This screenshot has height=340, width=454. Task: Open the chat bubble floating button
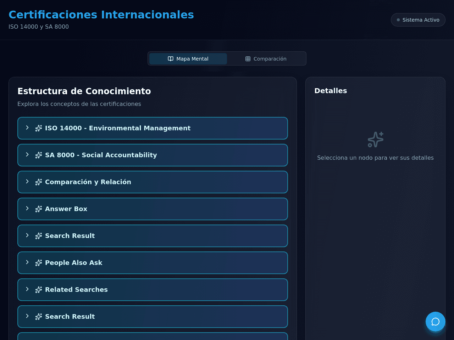coord(436,322)
